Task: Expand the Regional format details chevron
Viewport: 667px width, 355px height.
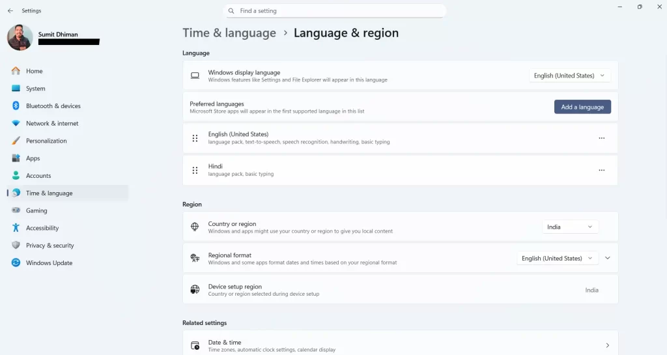Action: [607, 259]
